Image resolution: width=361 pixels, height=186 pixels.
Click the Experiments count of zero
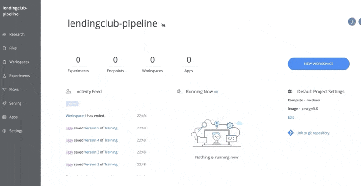[78, 60]
